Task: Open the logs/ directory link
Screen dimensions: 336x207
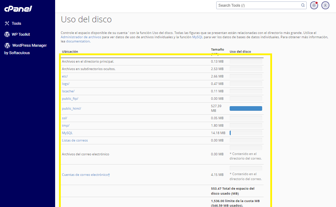Action: 65,84
